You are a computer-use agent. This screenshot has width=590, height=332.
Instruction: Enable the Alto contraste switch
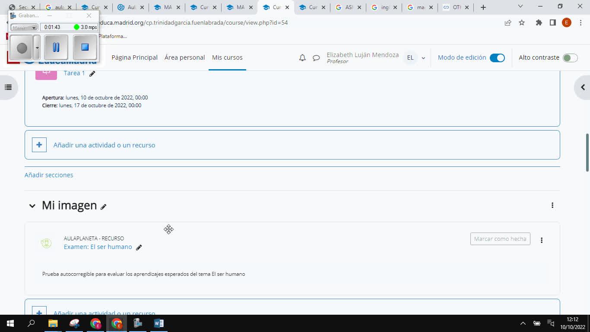pos(570,58)
